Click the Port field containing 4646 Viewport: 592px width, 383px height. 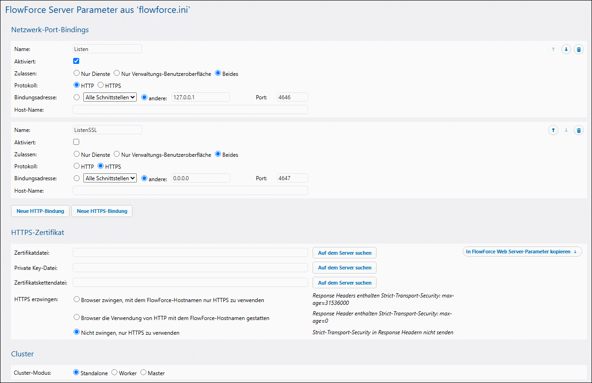[x=292, y=97]
